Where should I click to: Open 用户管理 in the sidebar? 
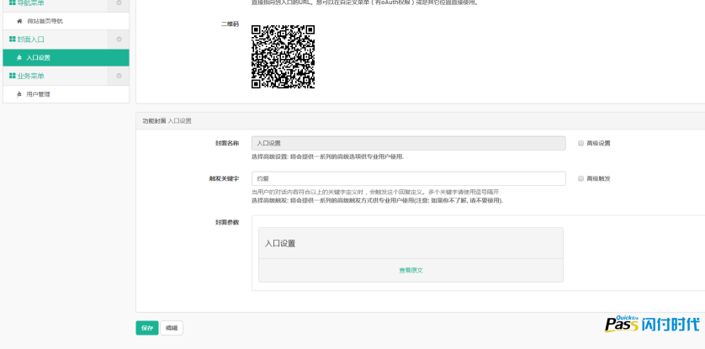click(66, 94)
